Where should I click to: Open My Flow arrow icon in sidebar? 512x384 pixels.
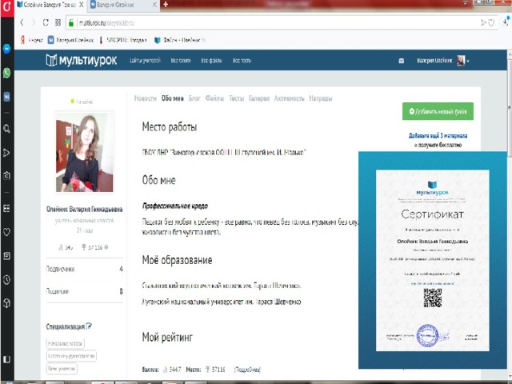coord(7,153)
